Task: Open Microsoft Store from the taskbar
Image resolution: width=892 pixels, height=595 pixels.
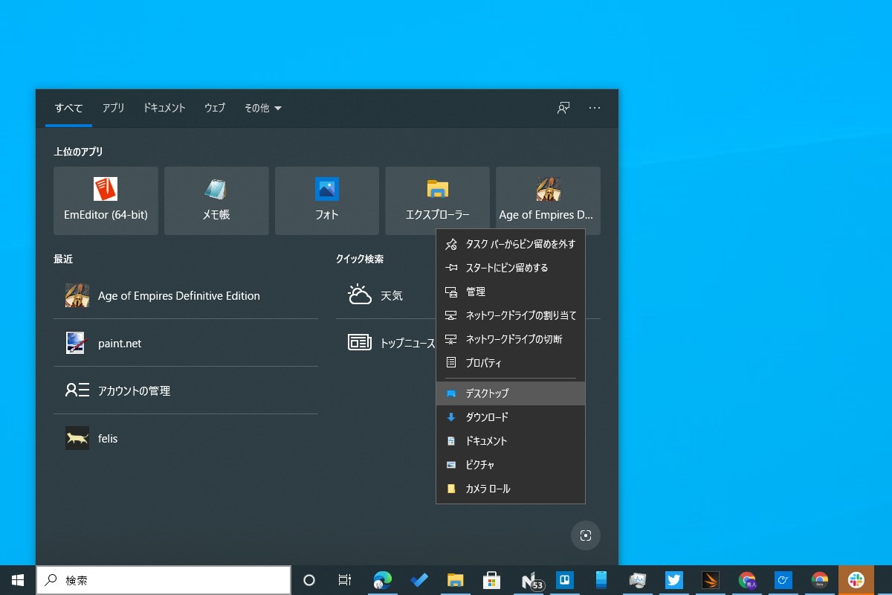Action: tap(491, 580)
